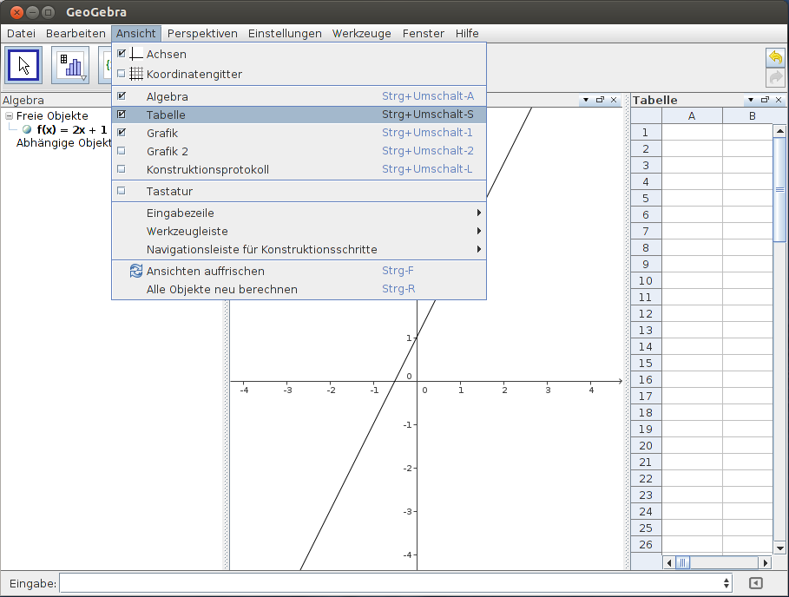Image resolution: width=789 pixels, height=597 pixels.
Task: Click the yellow Undo arrow
Action: (x=773, y=57)
